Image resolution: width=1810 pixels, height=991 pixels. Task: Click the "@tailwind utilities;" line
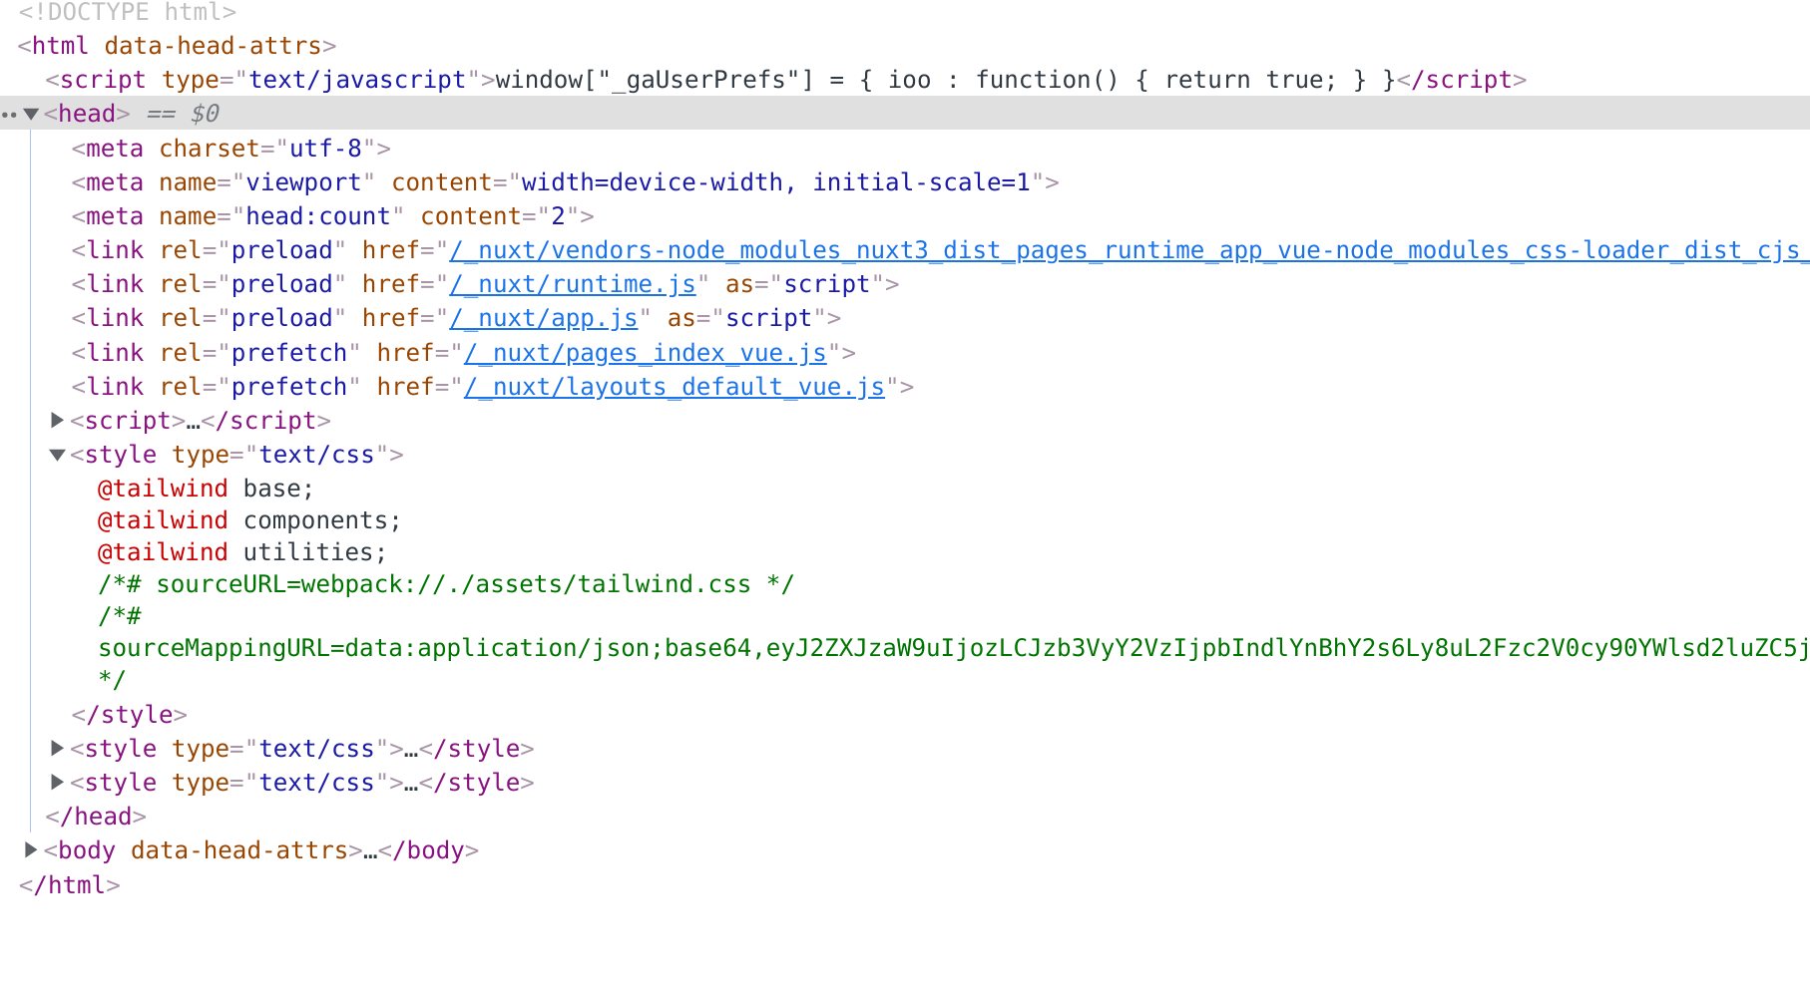(242, 552)
